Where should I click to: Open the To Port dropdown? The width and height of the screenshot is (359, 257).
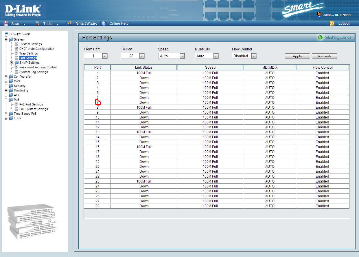142,56
